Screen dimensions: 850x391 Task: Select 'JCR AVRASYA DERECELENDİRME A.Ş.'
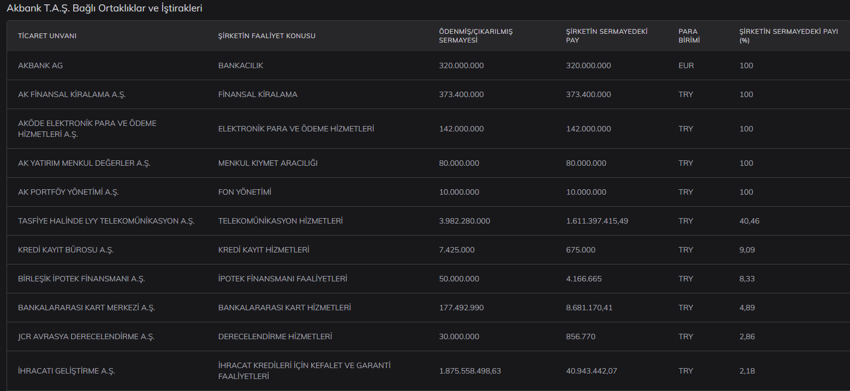point(86,336)
